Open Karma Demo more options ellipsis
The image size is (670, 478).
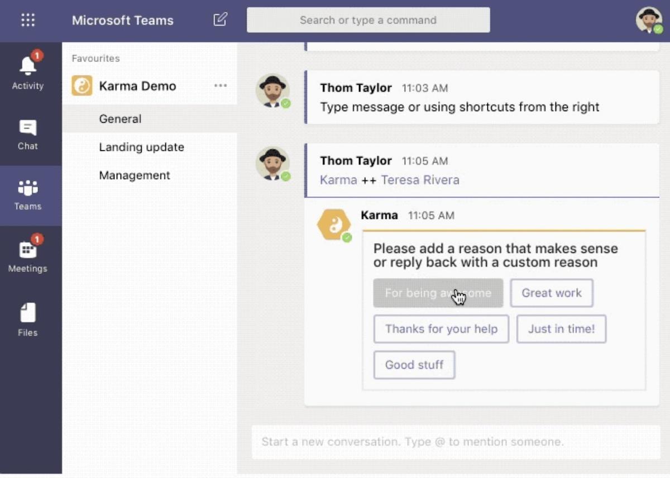point(221,85)
